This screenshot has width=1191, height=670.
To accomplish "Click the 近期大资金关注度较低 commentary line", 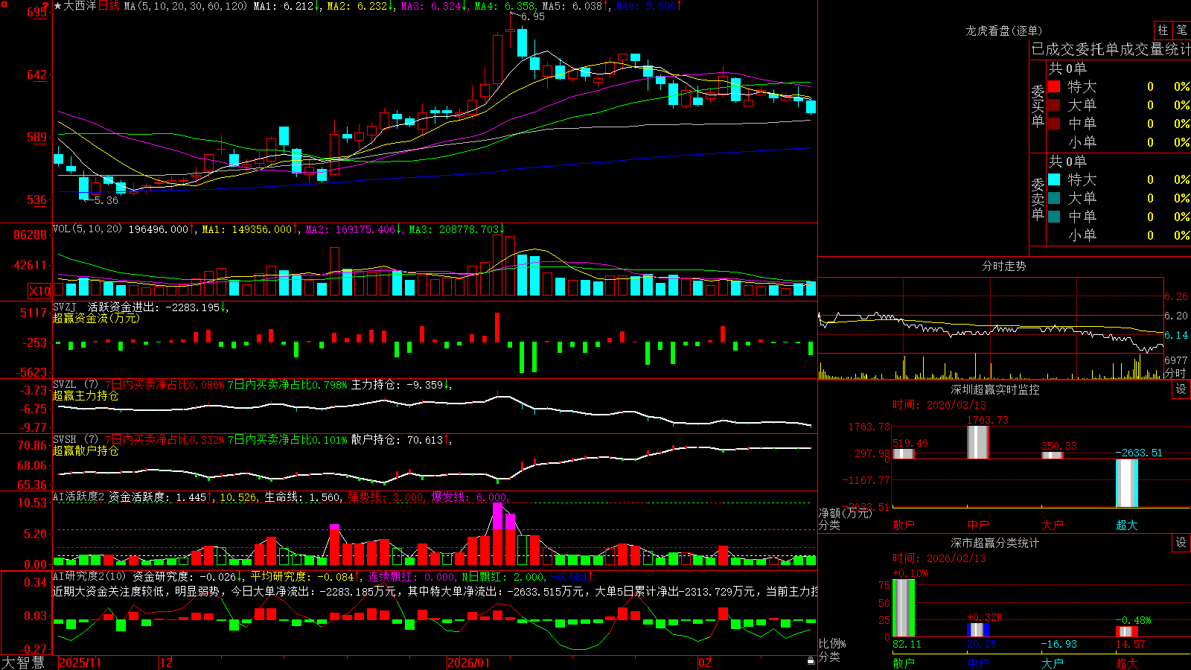I will pyautogui.click(x=435, y=591).
